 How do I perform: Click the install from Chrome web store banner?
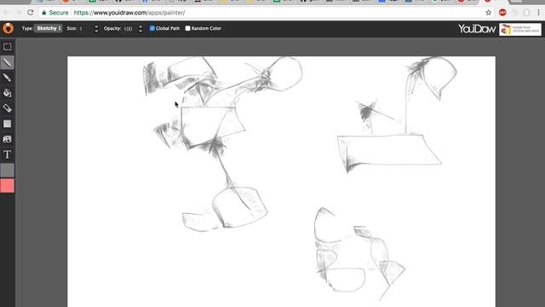click(520, 29)
